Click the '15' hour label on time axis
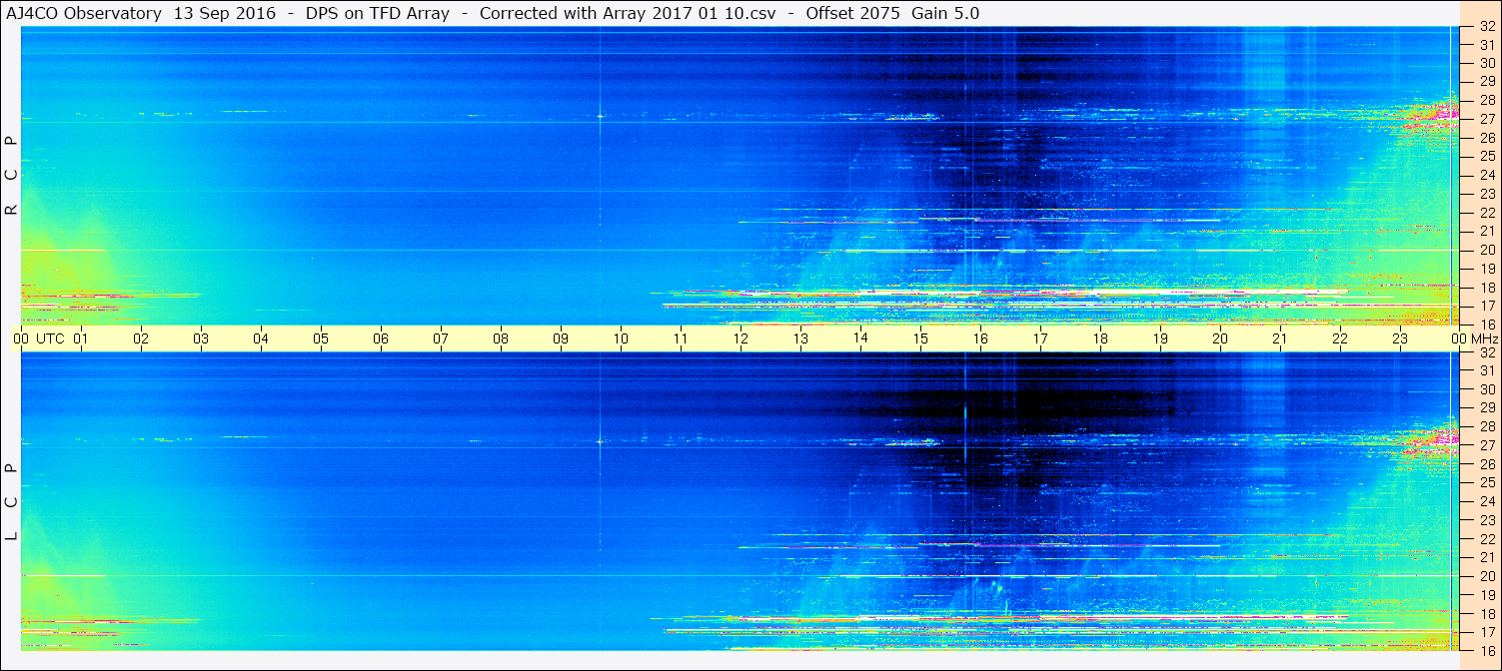 tap(920, 338)
